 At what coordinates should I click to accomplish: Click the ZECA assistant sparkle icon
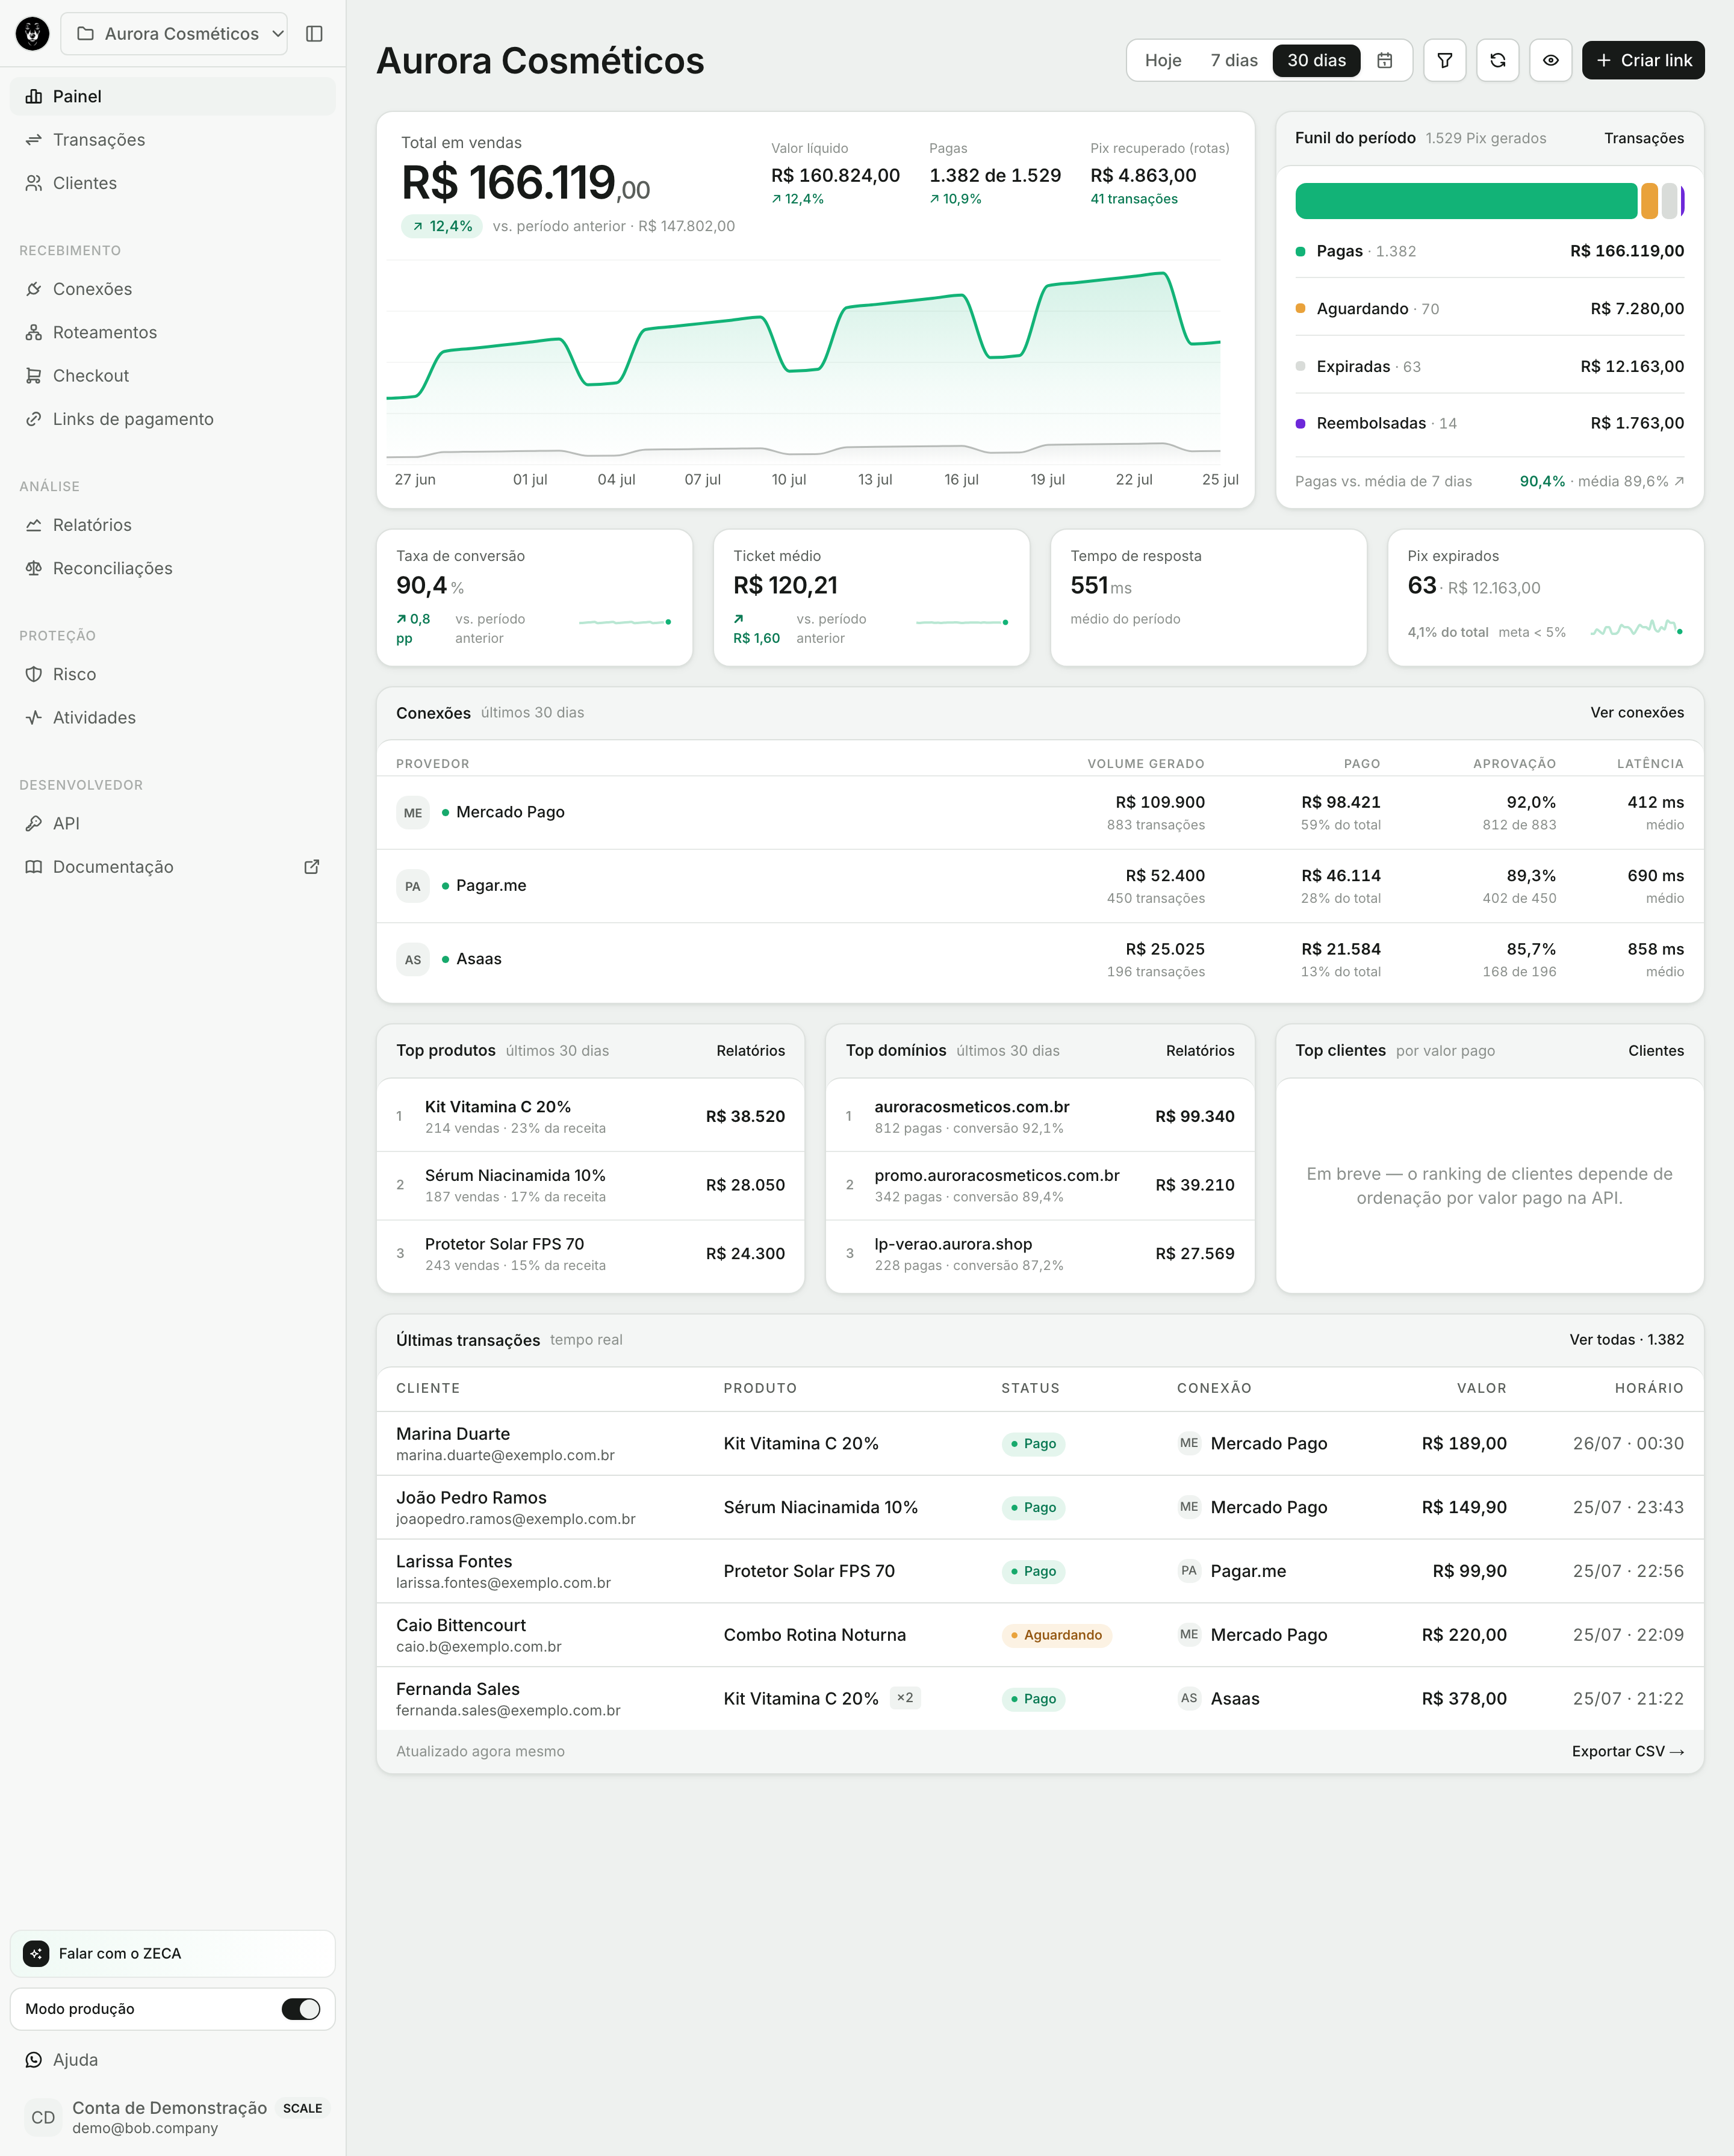click(36, 1953)
